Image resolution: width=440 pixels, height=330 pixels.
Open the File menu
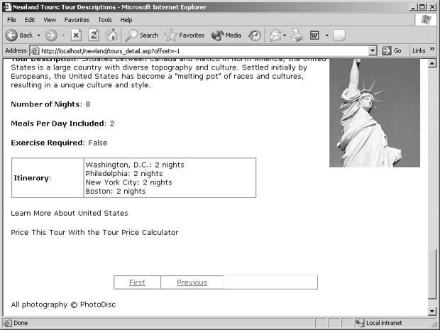[x=12, y=20]
